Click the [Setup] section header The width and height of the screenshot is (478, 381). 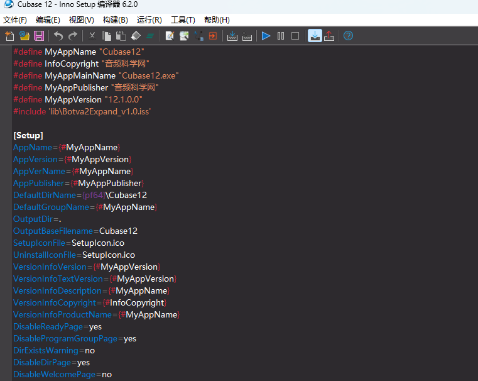(x=28, y=135)
